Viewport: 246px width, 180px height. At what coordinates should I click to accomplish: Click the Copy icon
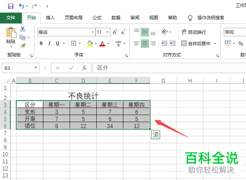(23, 37)
